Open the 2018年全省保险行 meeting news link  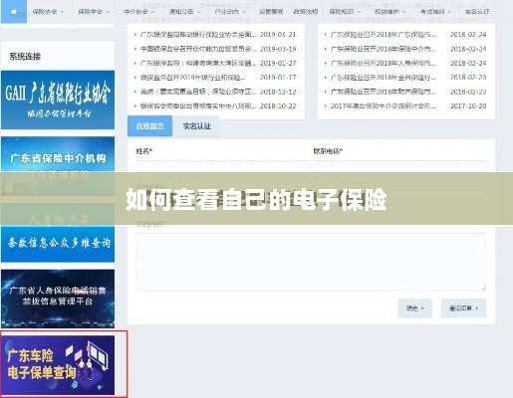[x=384, y=78]
